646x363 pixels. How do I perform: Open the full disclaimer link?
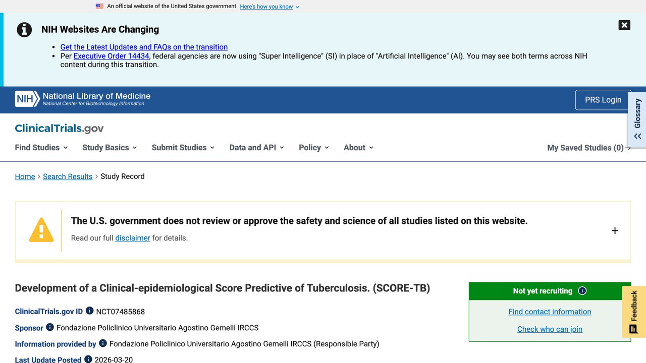click(133, 238)
